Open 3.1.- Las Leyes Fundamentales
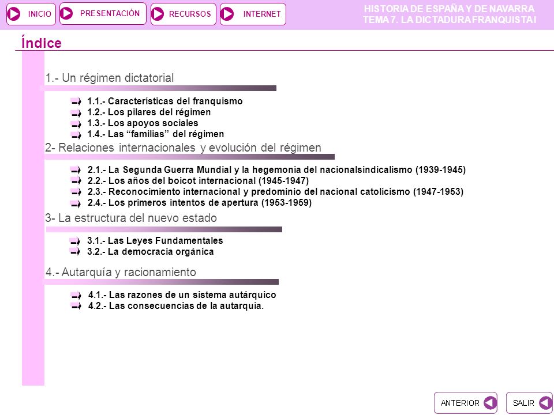 click(155, 241)
